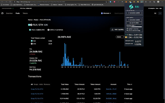The width and height of the screenshot is (165, 103).
Task: Click the download icon near Add Liquidity
Action: pyautogui.click(x=112, y=30)
